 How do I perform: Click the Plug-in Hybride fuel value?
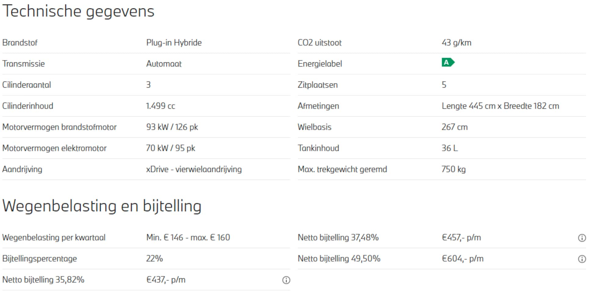click(174, 43)
